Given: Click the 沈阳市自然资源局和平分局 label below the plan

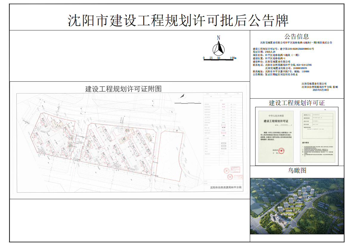Looking at the screenshot, I should [226, 188].
